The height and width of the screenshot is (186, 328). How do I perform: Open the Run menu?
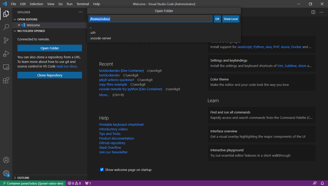(69, 4)
